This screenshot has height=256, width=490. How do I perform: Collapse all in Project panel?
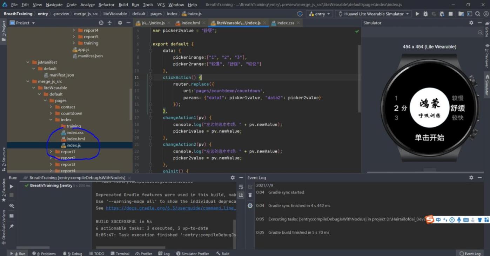click(109, 23)
